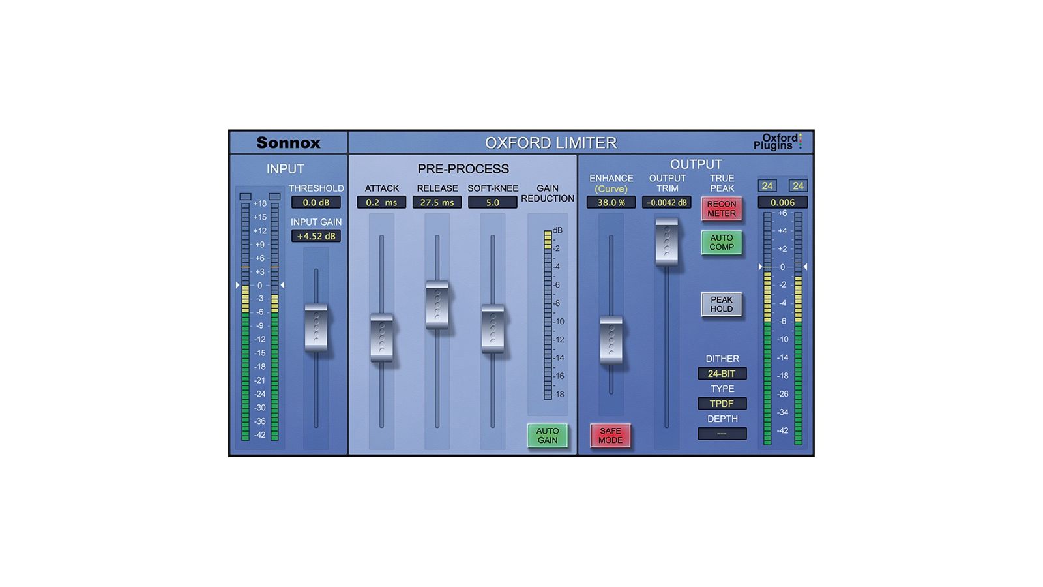Viewport: 1043px width, 587px height.
Task: Toggle the AUTO GAIN button
Action: tap(548, 436)
